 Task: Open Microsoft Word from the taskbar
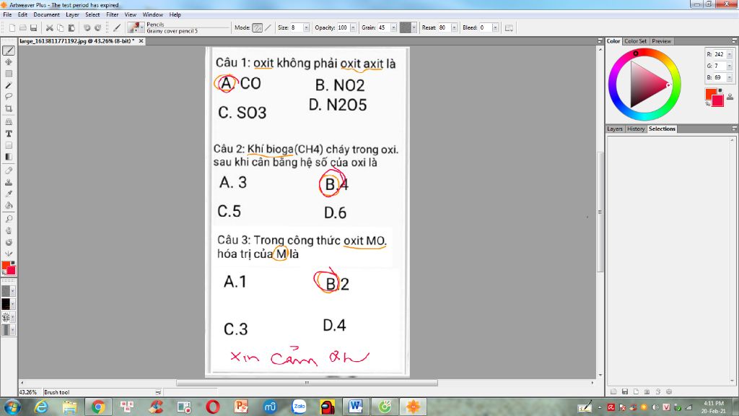click(356, 407)
